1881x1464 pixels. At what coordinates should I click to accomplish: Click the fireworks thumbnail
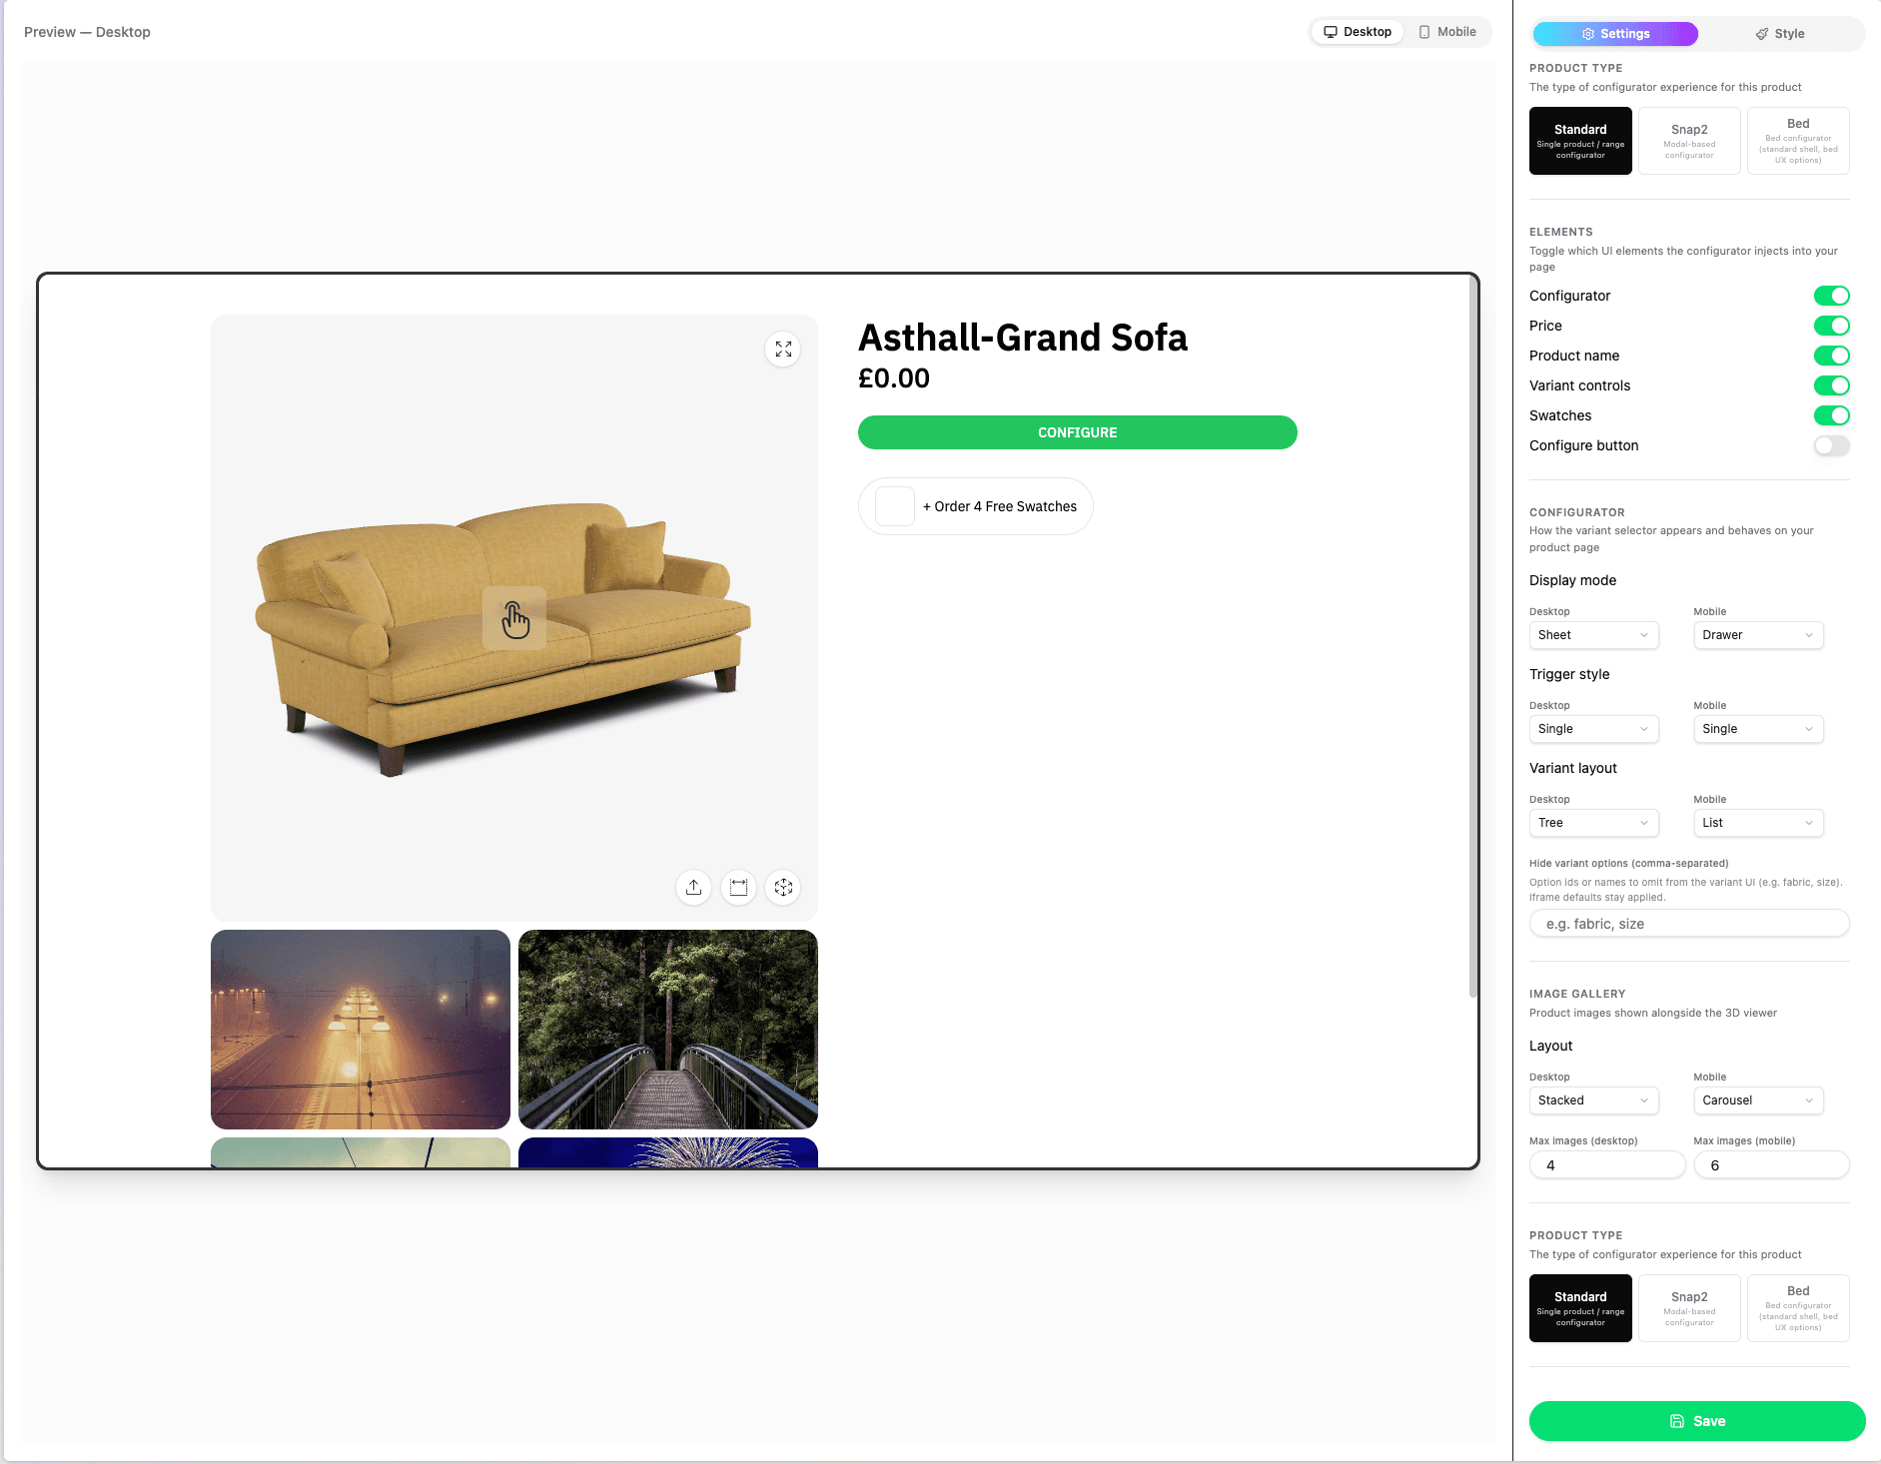pos(668,1152)
